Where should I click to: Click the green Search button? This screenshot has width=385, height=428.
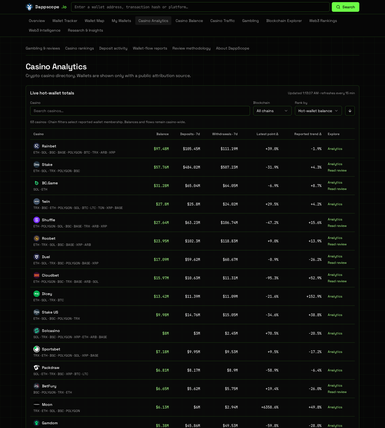tap(345, 7)
